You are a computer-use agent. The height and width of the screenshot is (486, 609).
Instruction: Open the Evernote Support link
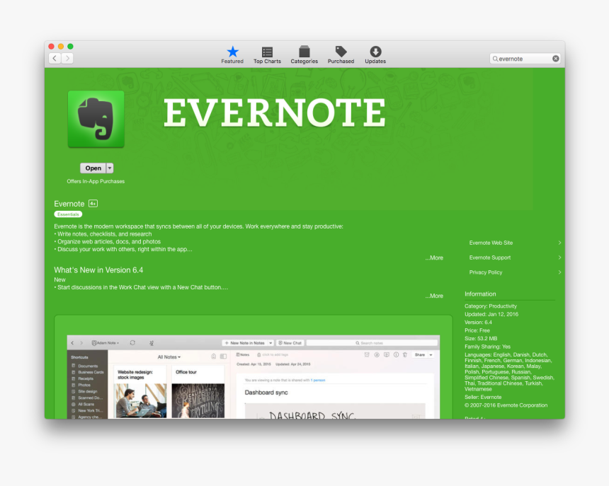click(x=490, y=258)
